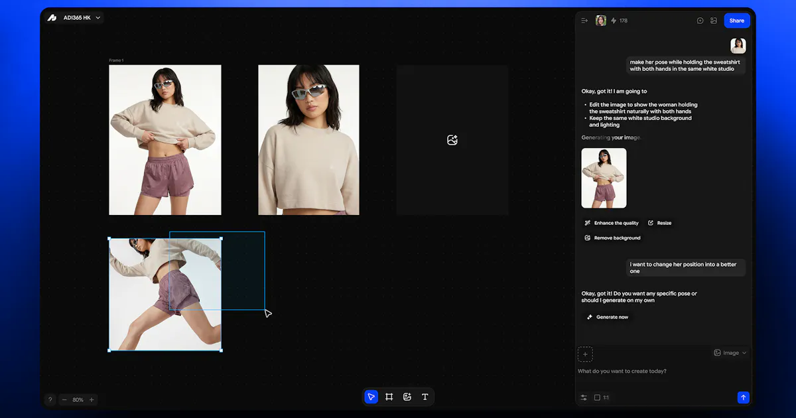Choose Enhance the quality action

(x=612, y=223)
